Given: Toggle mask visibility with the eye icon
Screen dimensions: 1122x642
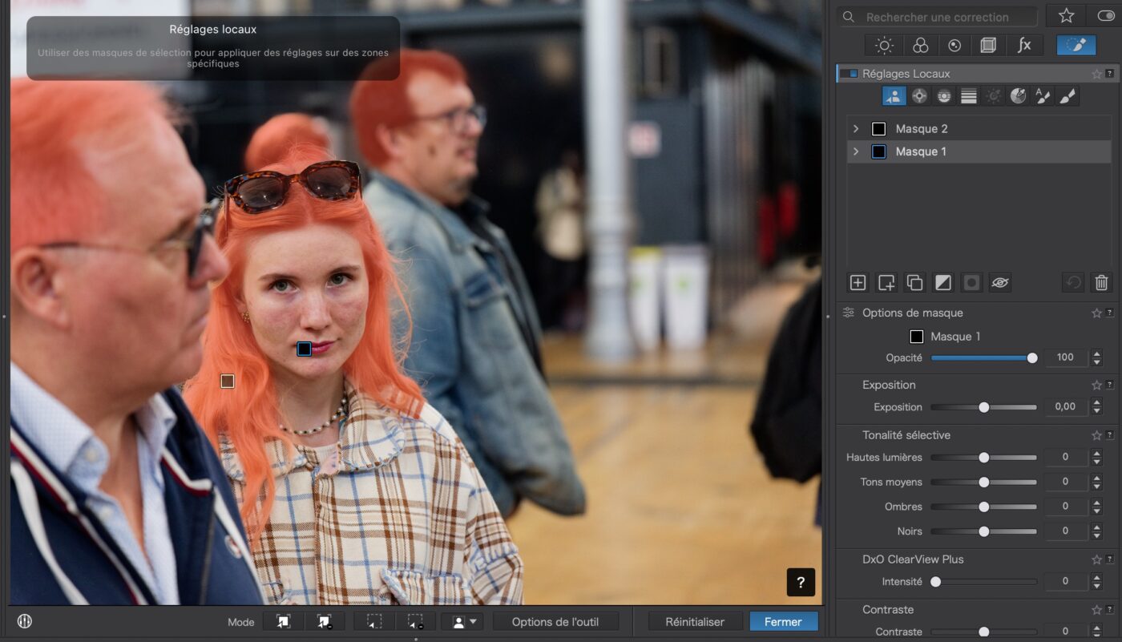Looking at the screenshot, I should 999,282.
